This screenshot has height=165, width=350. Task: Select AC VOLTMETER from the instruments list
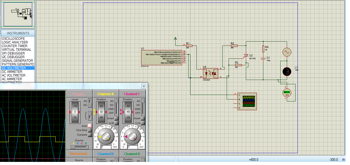[x=14, y=75]
